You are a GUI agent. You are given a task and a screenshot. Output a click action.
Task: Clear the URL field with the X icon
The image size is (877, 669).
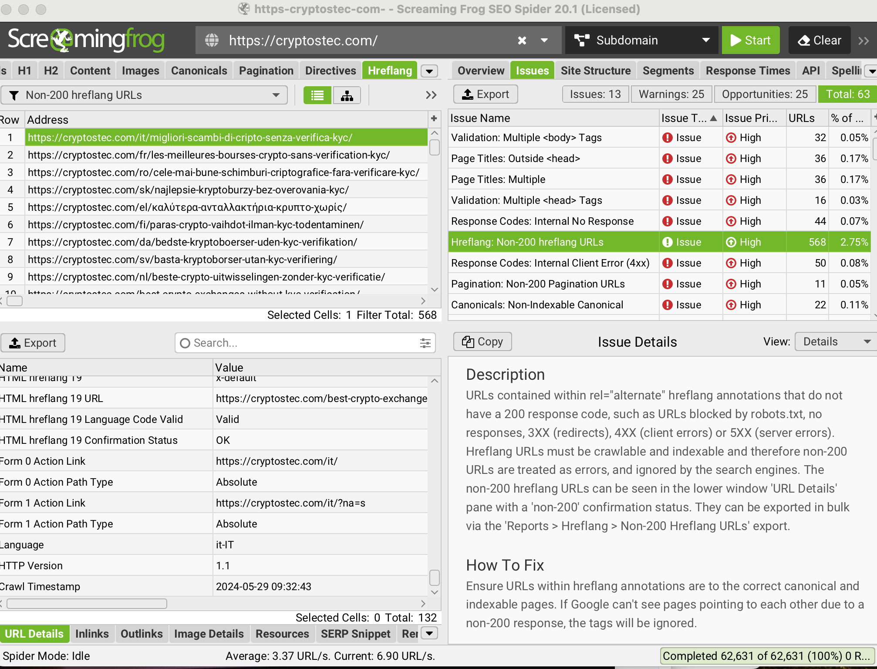[522, 41]
